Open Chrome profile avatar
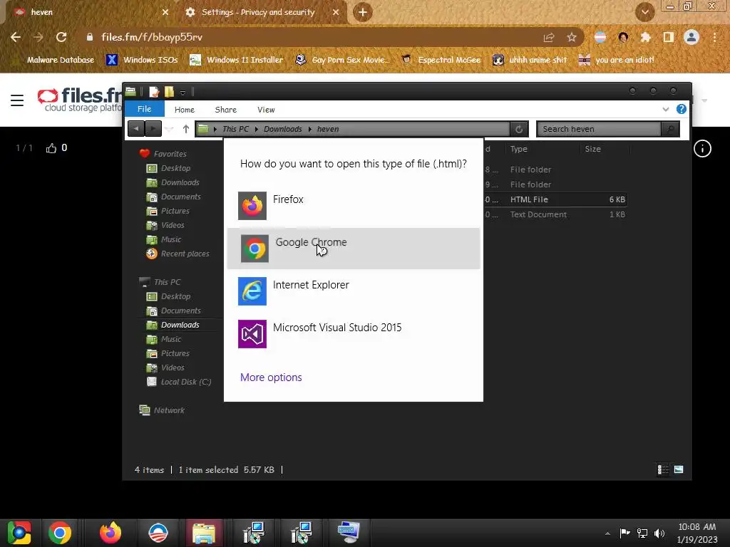Image resolution: width=730 pixels, height=547 pixels. coord(692,37)
